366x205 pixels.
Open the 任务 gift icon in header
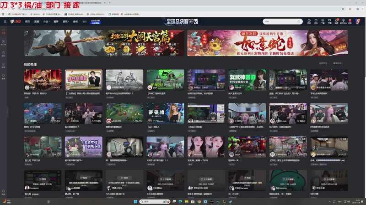pyautogui.click(x=350, y=21)
